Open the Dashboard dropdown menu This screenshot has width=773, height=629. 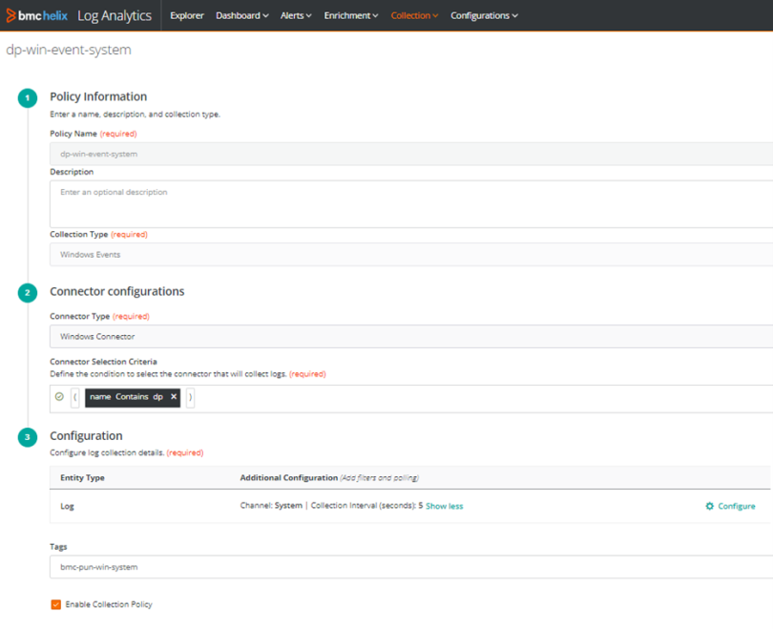click(241, 15)
